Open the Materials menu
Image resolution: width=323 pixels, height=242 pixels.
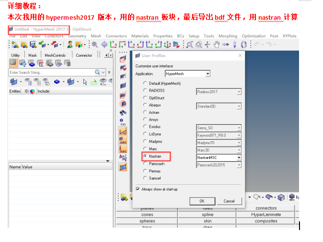tap(140, 36)
